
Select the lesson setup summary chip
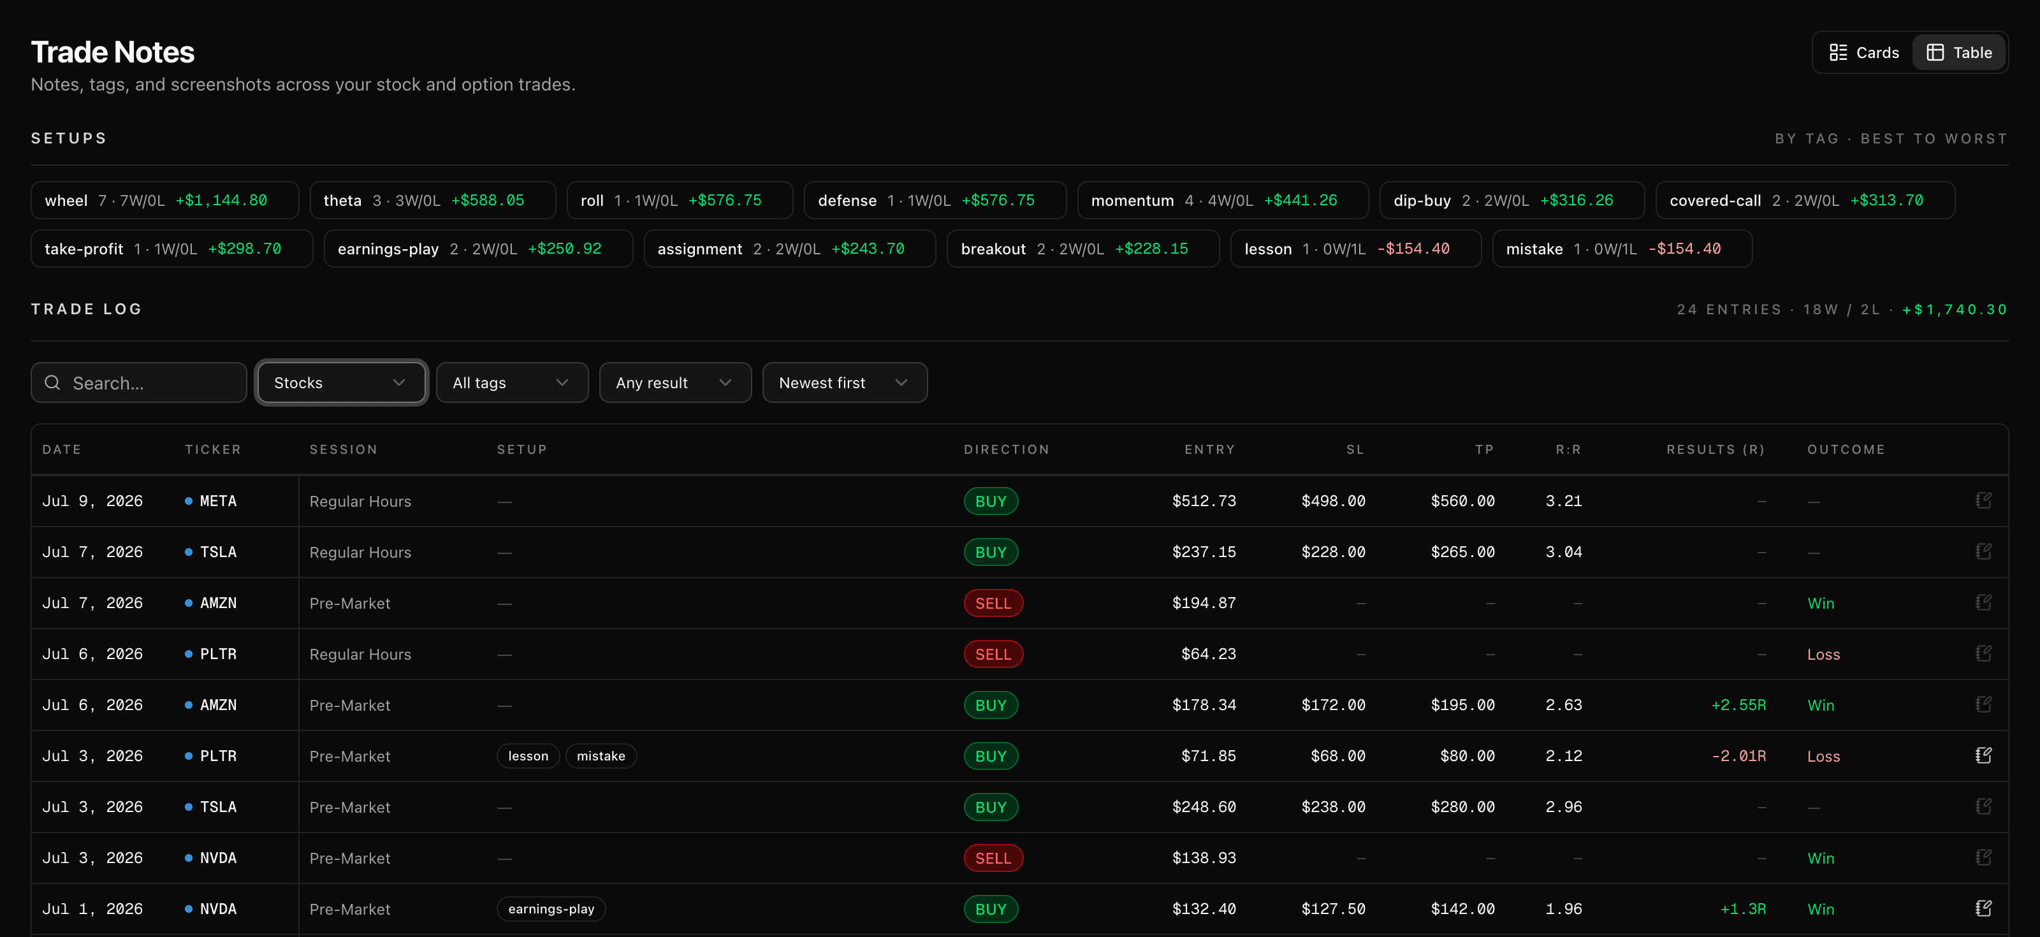pos(1356,249)
